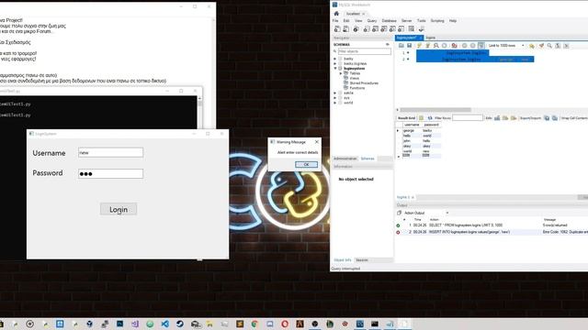Switch to the logins query tab
Screen dimensions: 588x330
[x=431, y=38]
